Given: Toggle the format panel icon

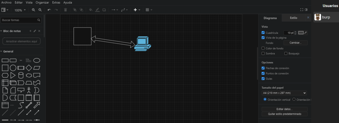Looking at the screenshot, I should pos(306,10).
